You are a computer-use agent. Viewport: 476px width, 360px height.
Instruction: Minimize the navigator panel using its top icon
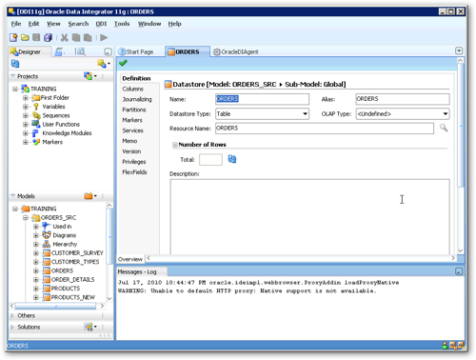point(108,51)
